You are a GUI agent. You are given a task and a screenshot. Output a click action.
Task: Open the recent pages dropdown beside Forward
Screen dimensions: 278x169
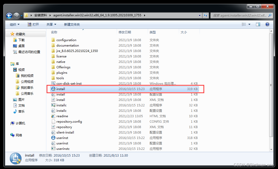[x=21, y=16]
